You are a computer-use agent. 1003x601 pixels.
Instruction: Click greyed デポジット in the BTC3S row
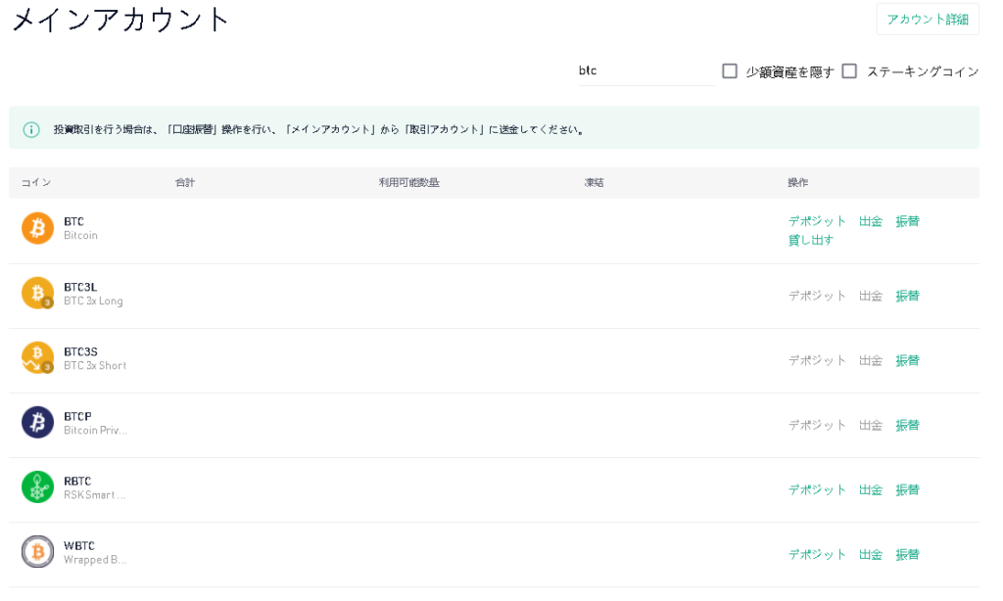pyautogui.click(x=817, y=360)
